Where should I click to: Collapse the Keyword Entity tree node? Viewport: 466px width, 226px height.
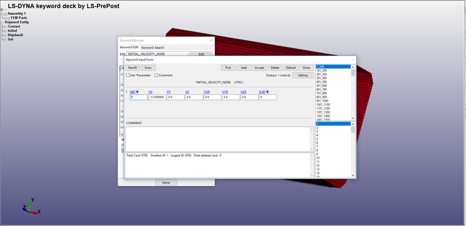pos(2,22)
